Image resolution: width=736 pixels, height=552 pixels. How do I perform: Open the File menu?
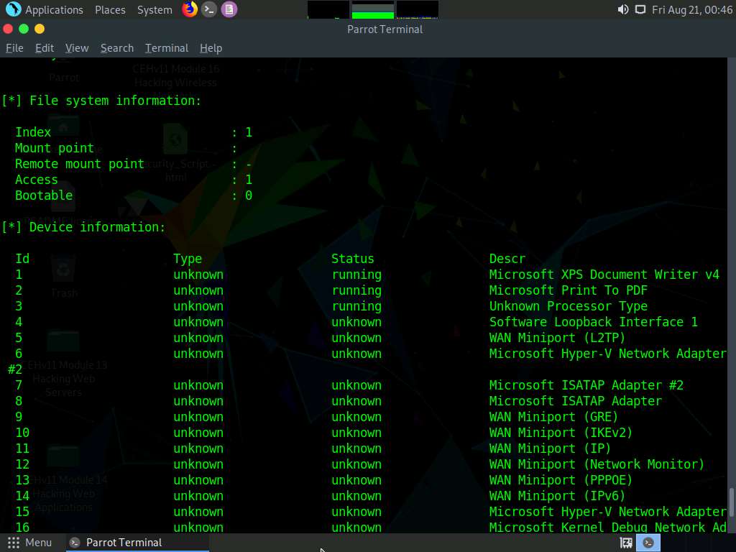tap(14, 48)
